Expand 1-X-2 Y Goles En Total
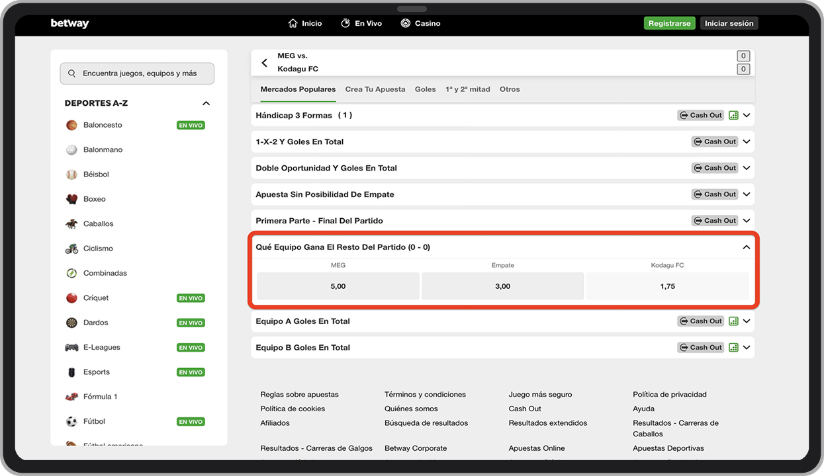824x476 pixels. [747, 141]
